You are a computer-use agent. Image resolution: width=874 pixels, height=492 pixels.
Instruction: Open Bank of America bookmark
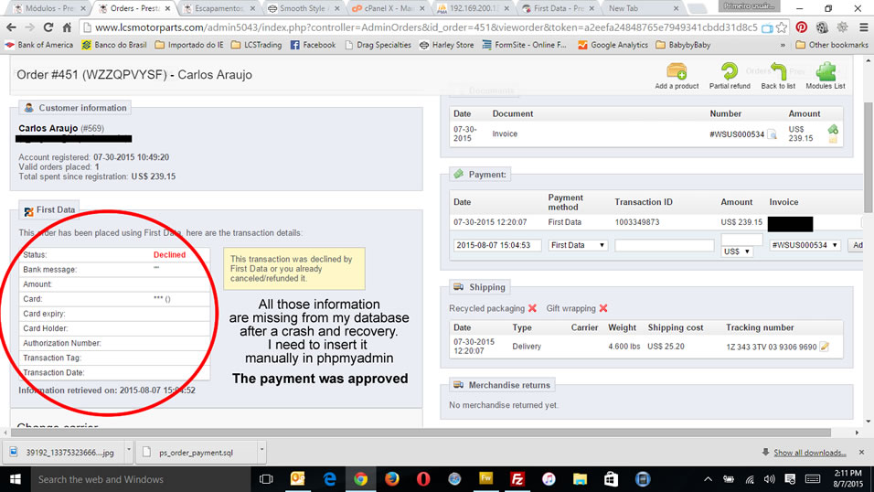click(39, 45)
